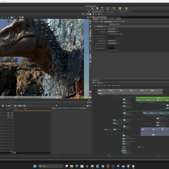Screen dimensions: 169x169
Task: Click the magnifier icon in the scene graph toolbar
Action: pos(7,106)
